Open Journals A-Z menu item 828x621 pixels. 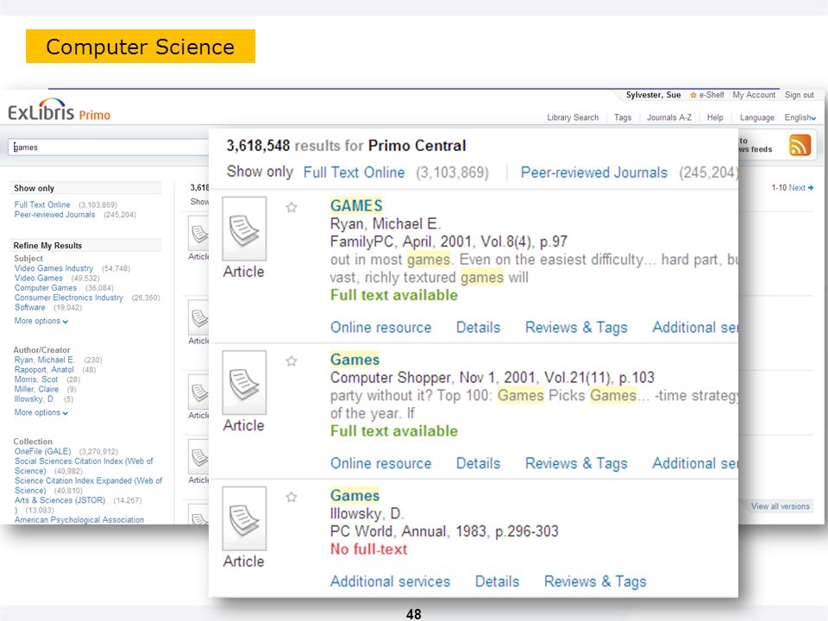click(669, 118)
